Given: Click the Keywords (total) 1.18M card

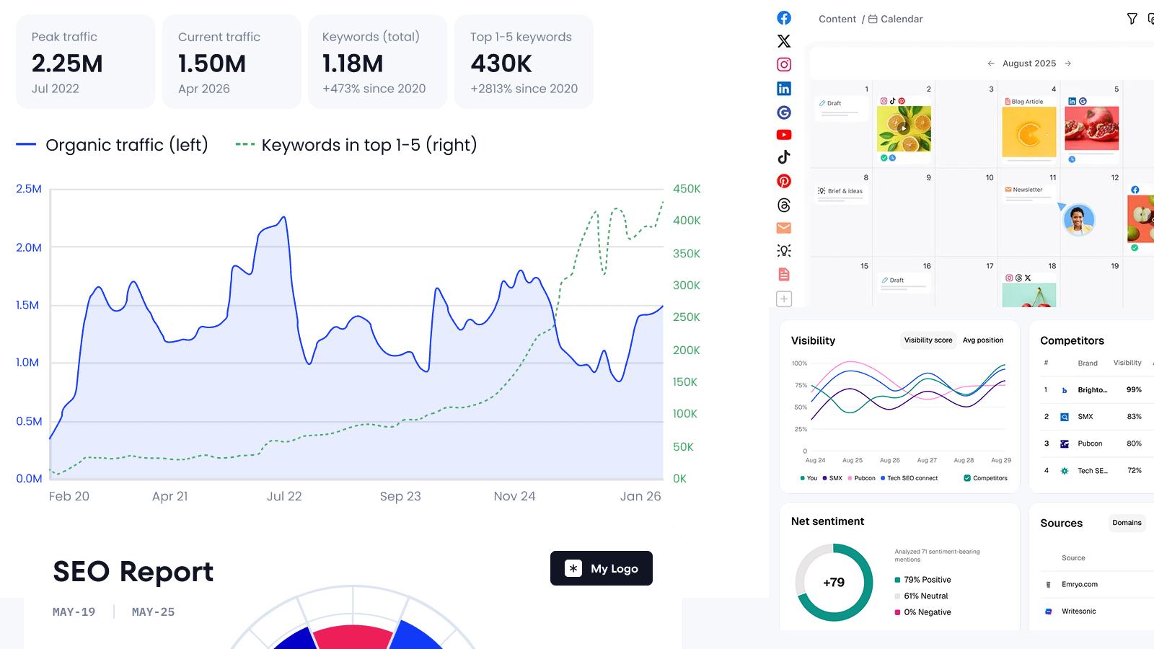Looking at the screenshot, I should click(378, 62).
